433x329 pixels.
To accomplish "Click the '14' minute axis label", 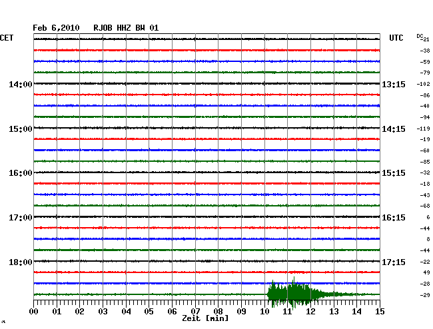I will (357, 312).
